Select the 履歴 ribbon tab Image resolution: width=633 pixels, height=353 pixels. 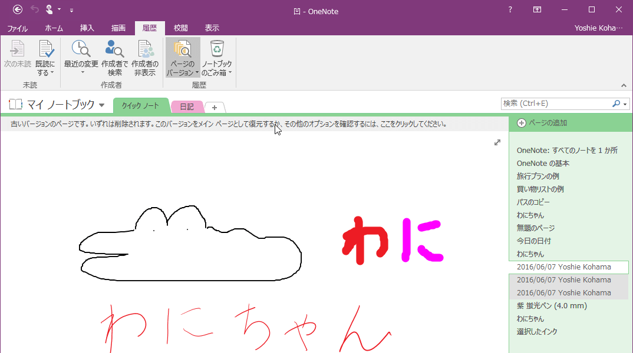pyautogui.click(x=150, y=28)
